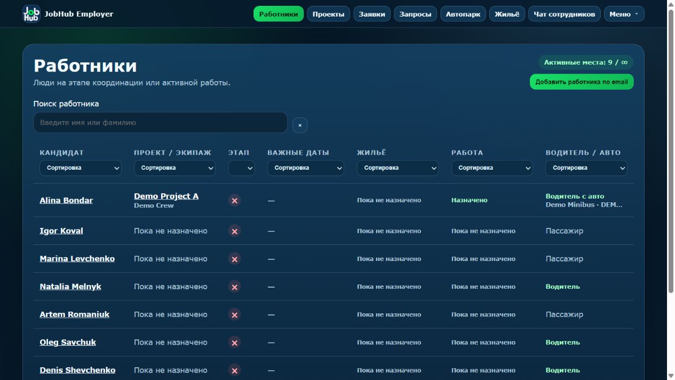Click Водитель label in Natalia Melnyk's row
Image resolution: width=675 pixels, height=380 pixels.
pos(562,287)
